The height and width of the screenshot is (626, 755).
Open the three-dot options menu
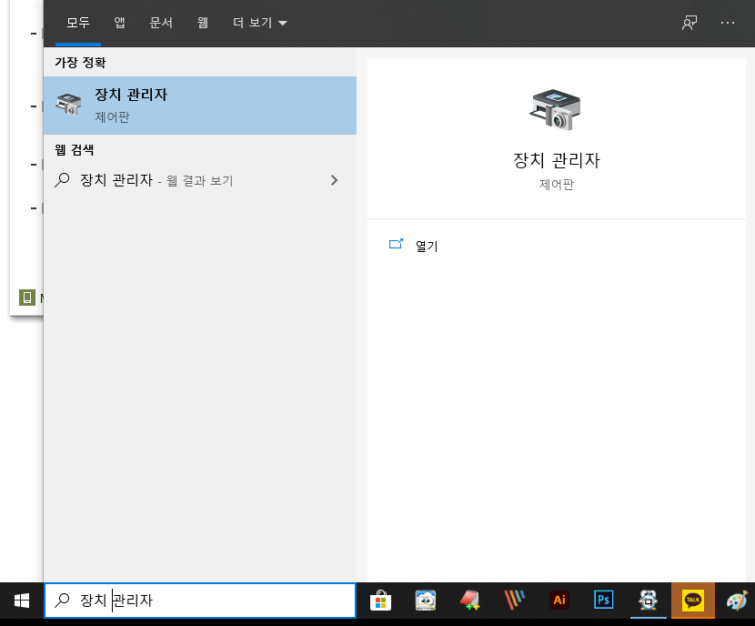coord(728,23)
